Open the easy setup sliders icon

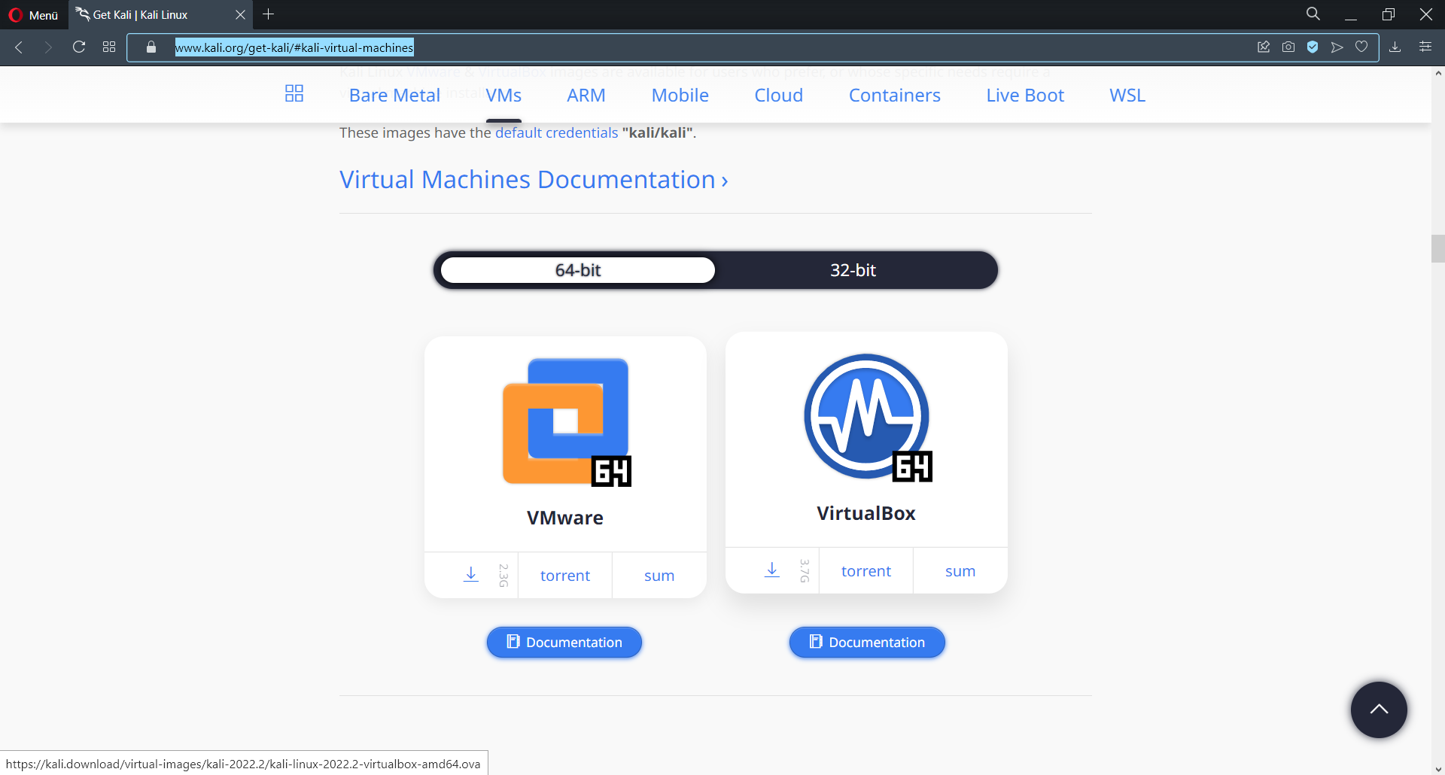coord(1425,47)
